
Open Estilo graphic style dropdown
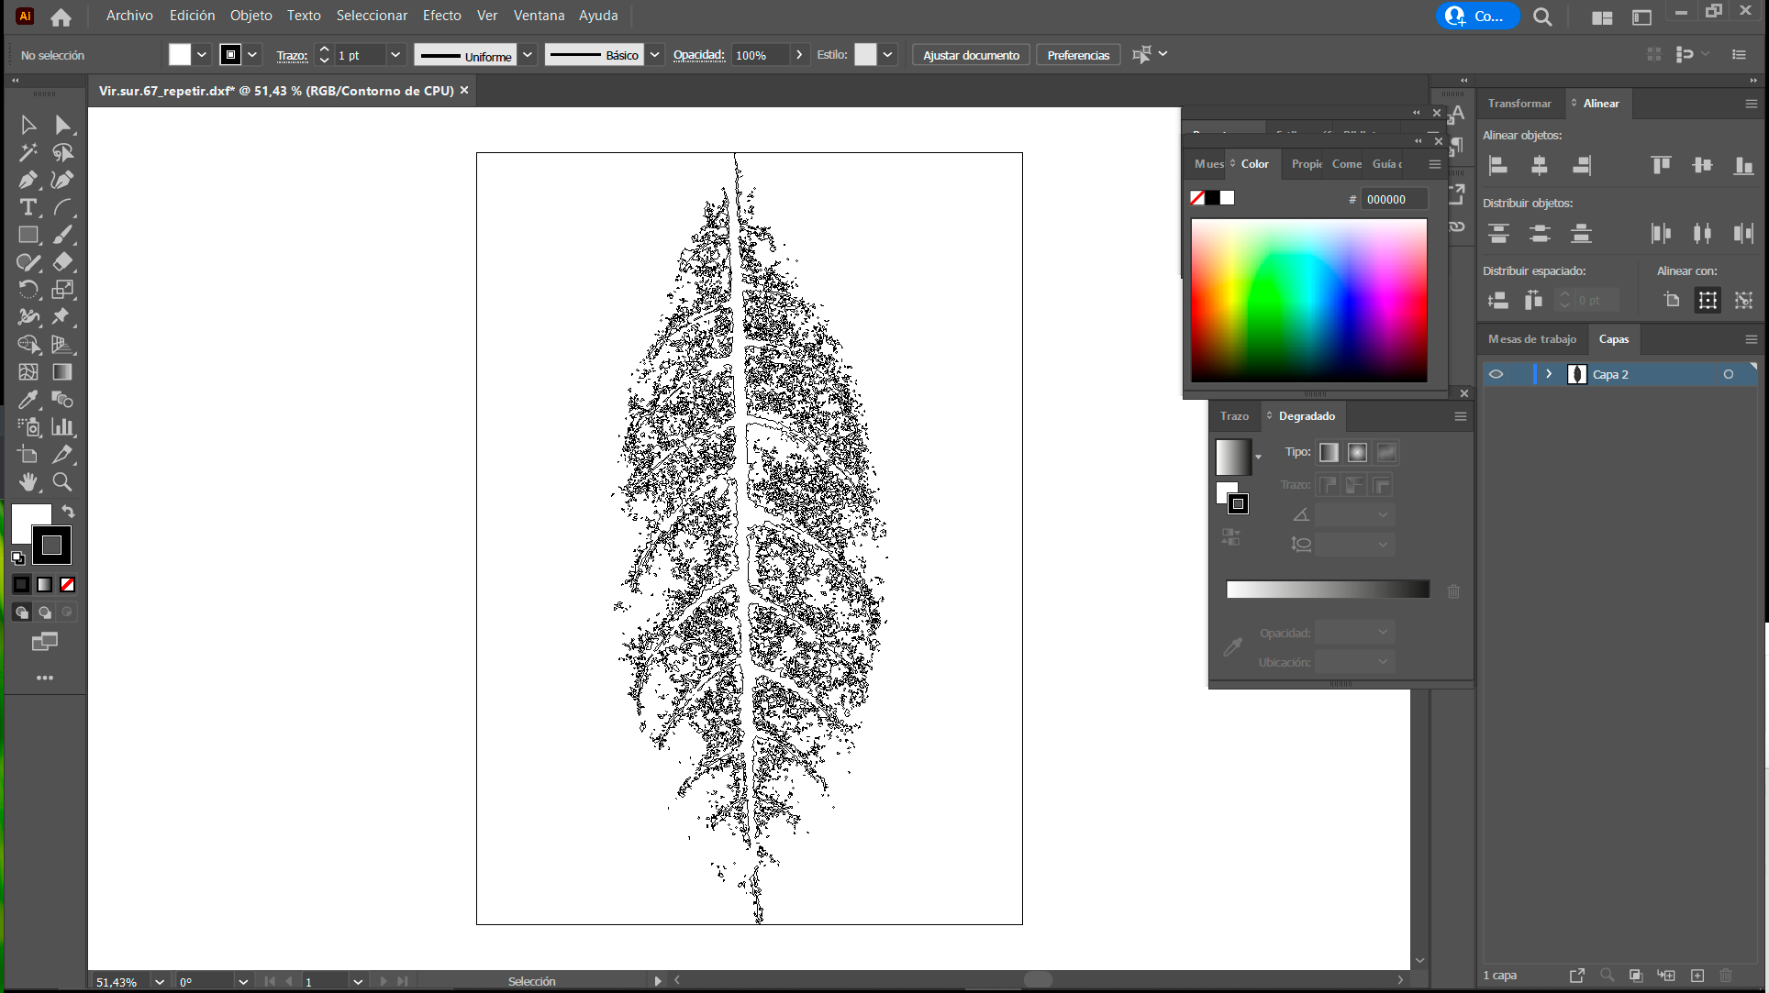coord(887,55)
